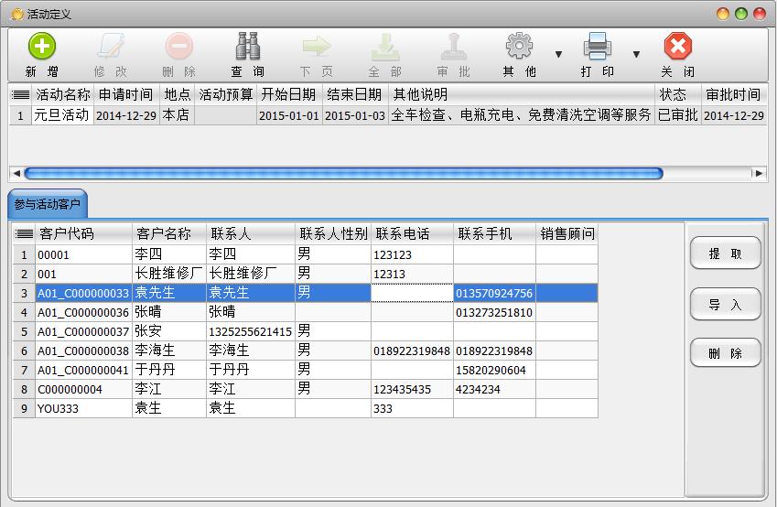Select the 元旦活动 activity row

coord(61,115)
